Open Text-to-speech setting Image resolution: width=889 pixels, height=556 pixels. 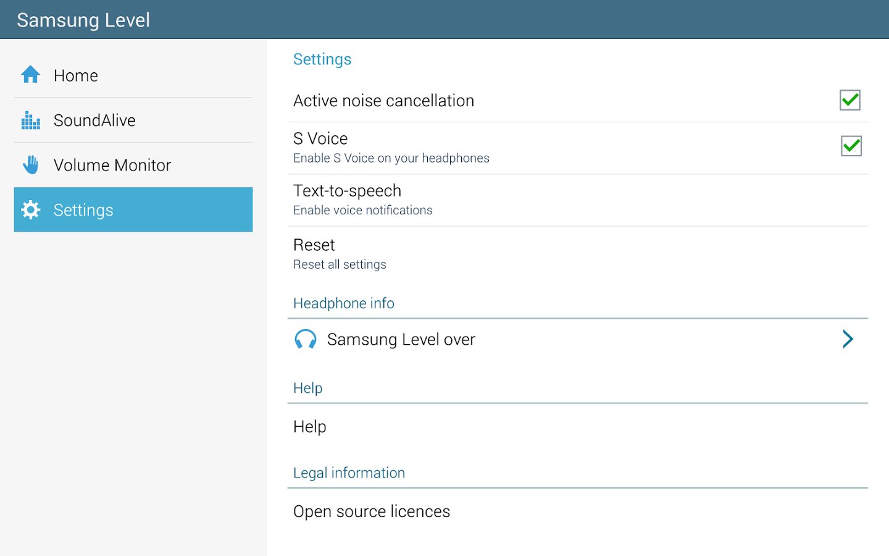tap(578, 200)
